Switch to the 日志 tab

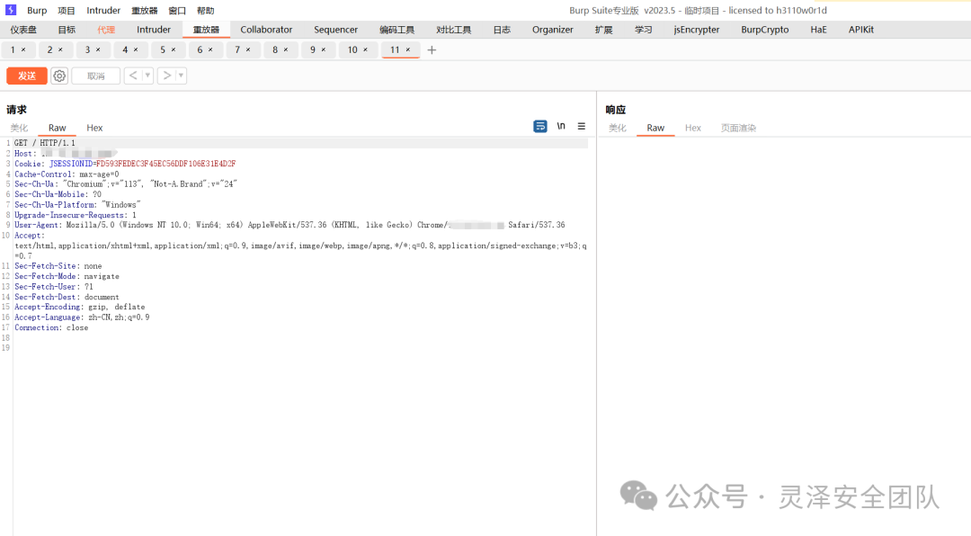click(502, 30)
